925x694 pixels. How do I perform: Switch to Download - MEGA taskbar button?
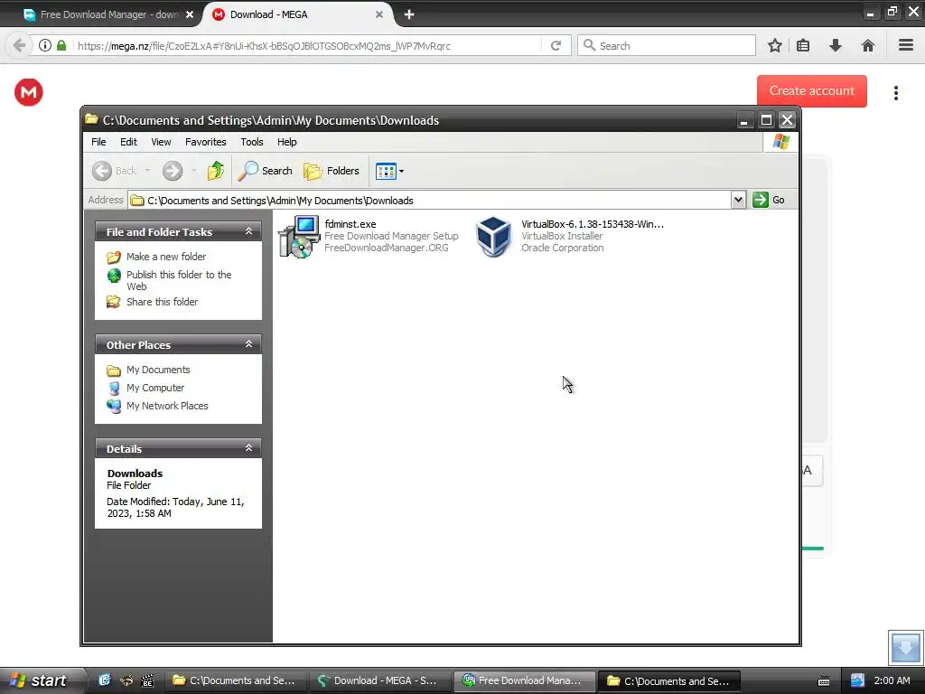(x=380, y=680)
